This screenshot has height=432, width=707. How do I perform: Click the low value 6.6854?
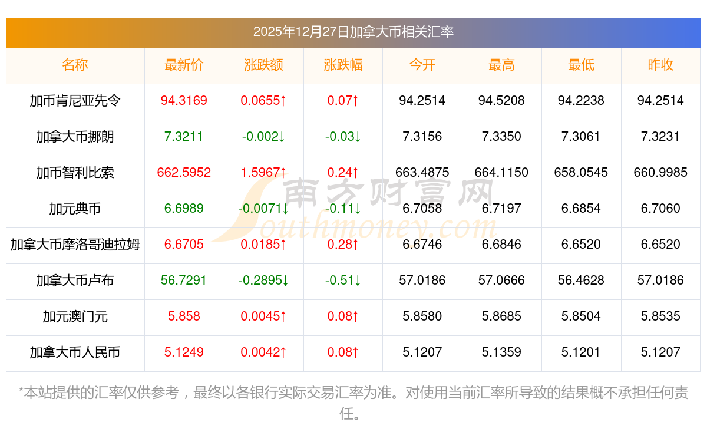point(581,209)
